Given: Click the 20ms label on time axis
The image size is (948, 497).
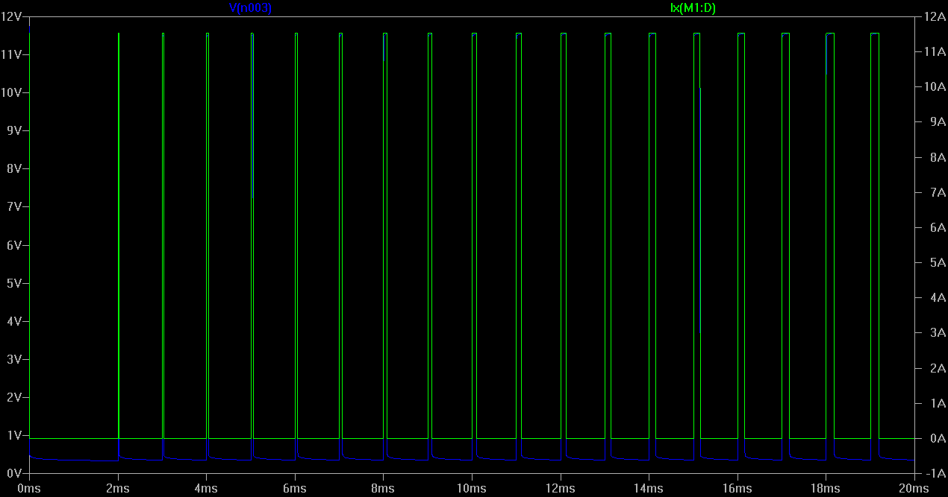Looking at the screenshot, I should pos(914,488).
